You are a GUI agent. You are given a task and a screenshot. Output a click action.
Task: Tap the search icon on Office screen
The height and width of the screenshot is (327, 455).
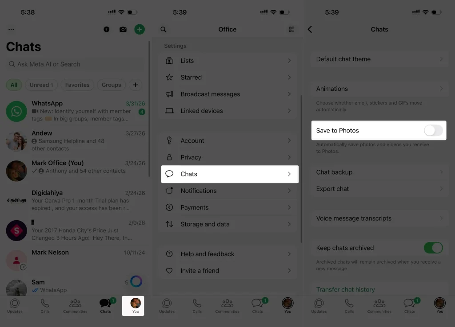click(x=164, y=29)
